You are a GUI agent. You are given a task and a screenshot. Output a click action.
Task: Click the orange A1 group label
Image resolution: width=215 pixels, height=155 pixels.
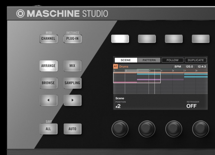[x=115, y=66]
